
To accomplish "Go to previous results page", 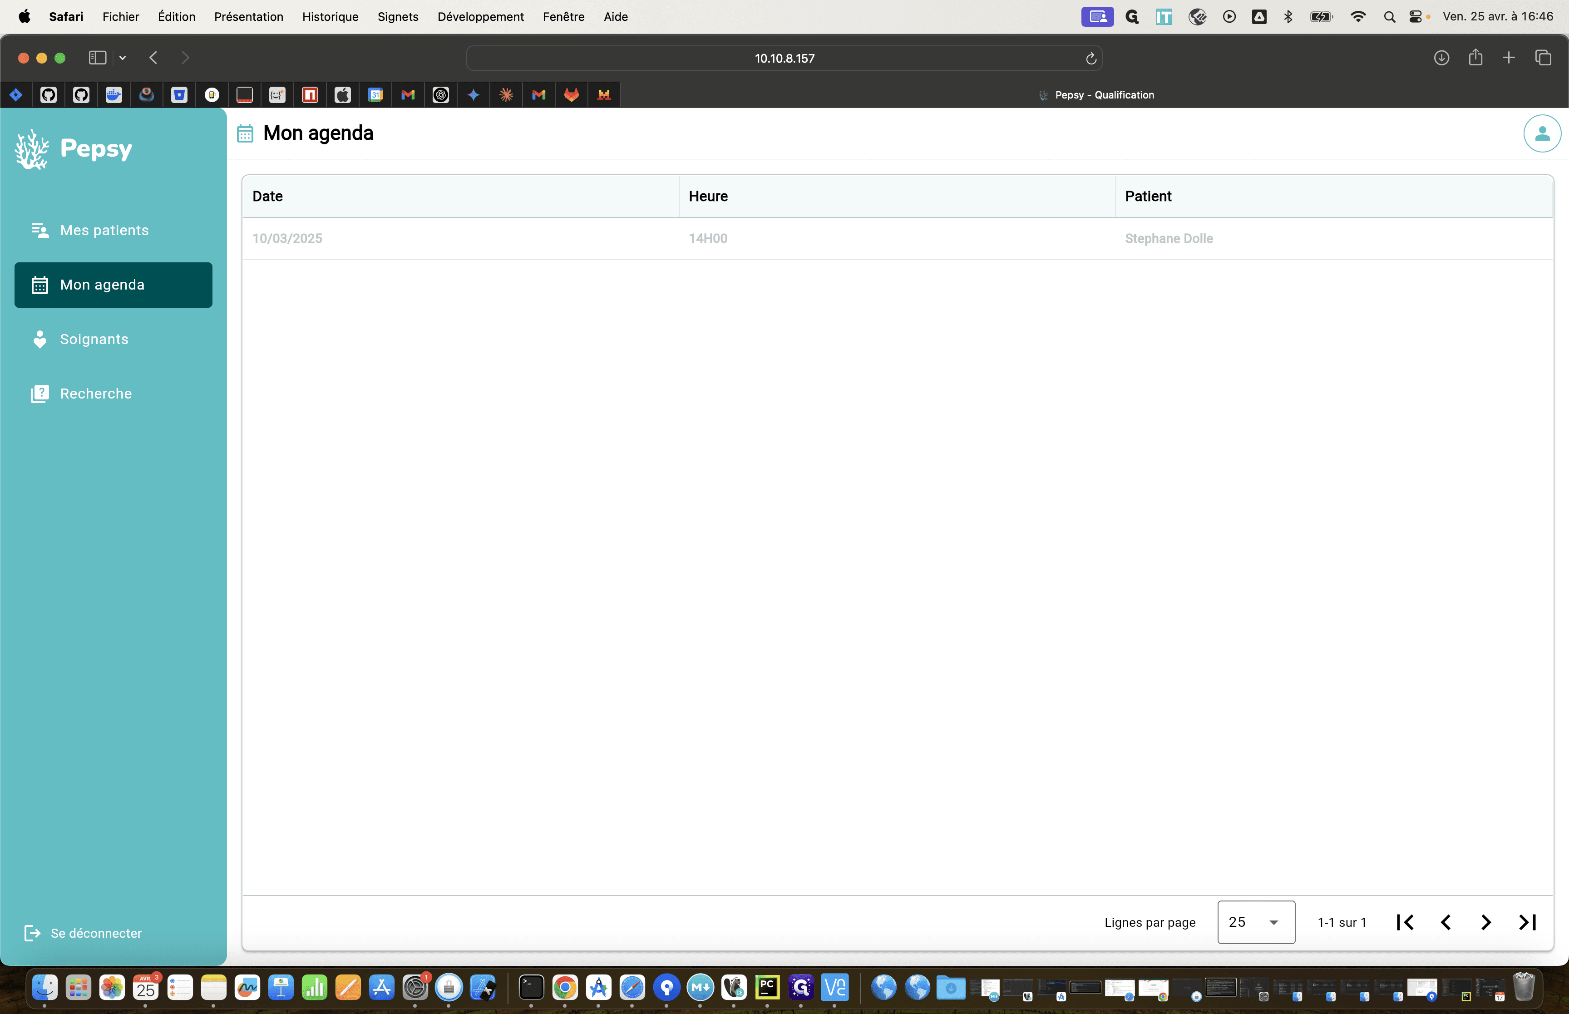I will click(x=1445, y=922).
